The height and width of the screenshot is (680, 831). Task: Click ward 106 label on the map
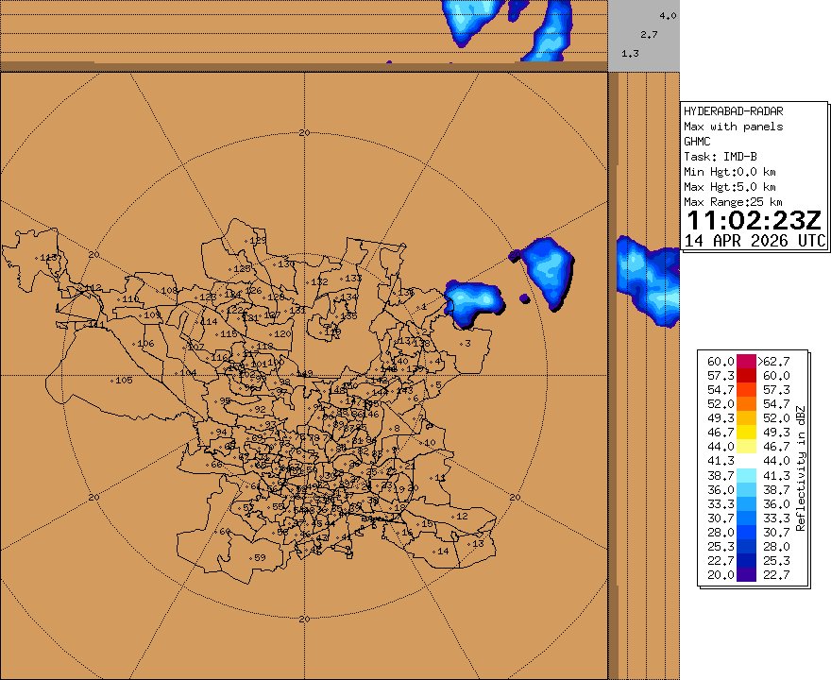point(145,344)
